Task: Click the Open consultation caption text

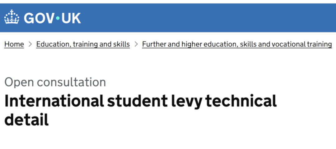Action: (55, 82)
